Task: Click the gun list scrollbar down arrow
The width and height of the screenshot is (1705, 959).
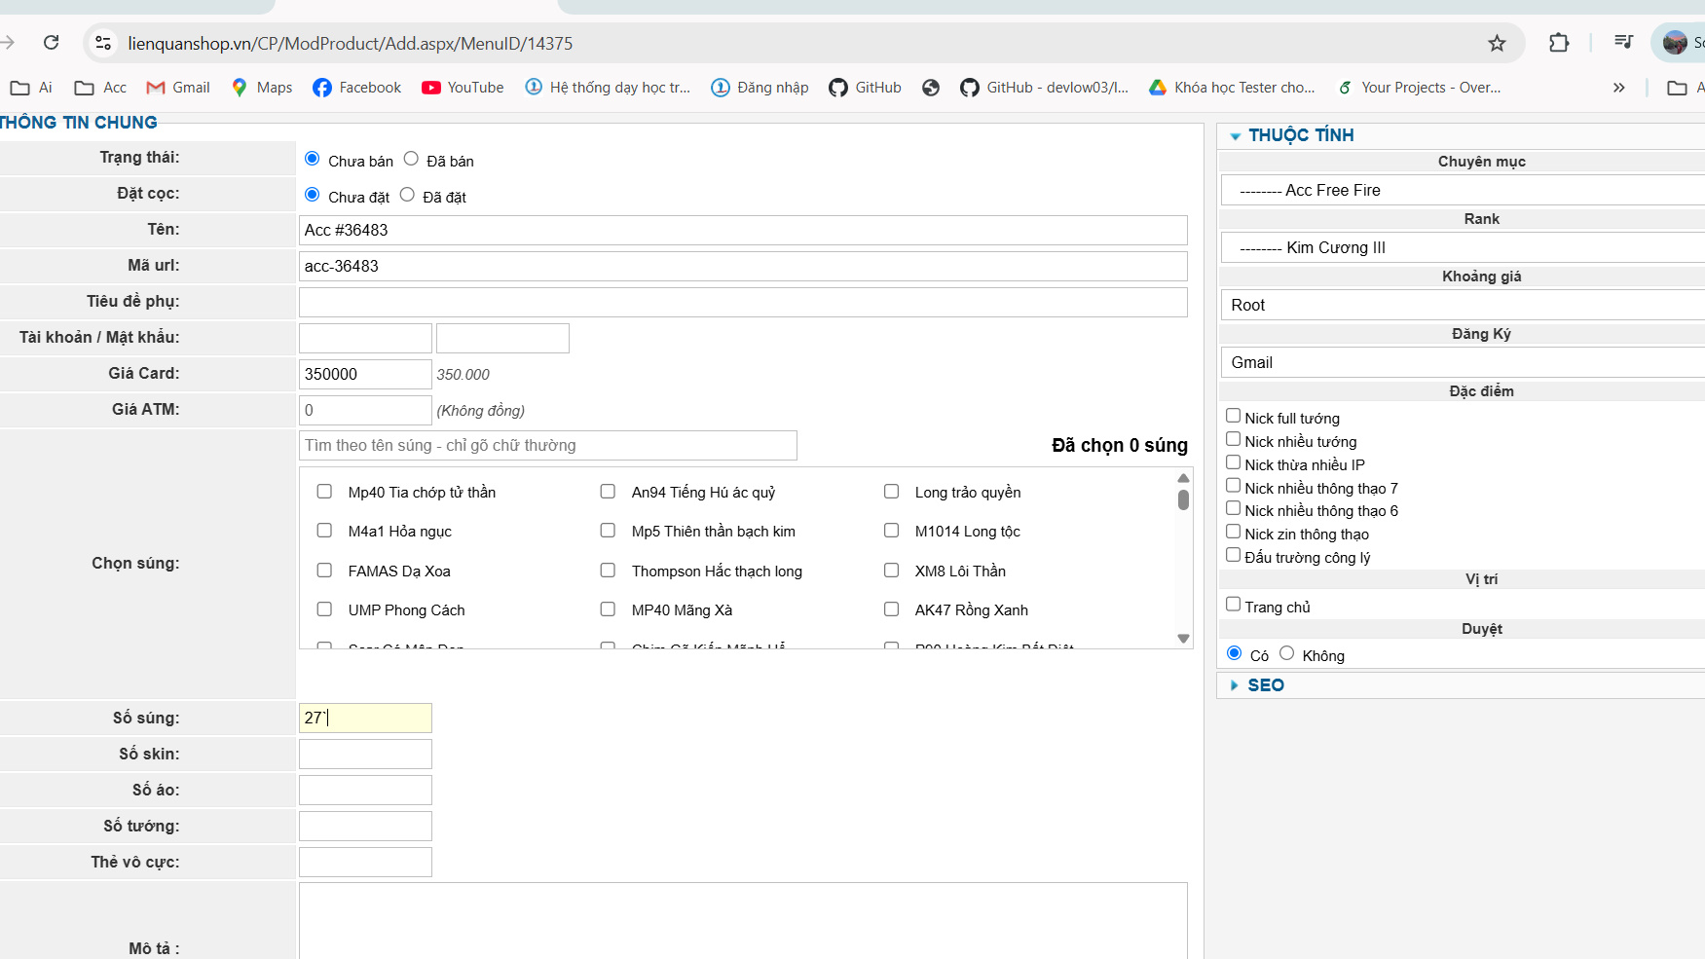Action: 1183,639
